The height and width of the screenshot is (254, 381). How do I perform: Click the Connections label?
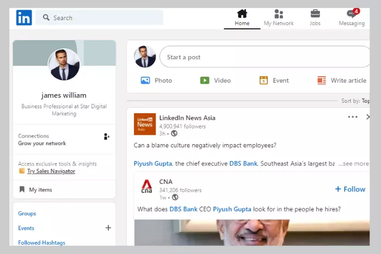click(34, 136)
